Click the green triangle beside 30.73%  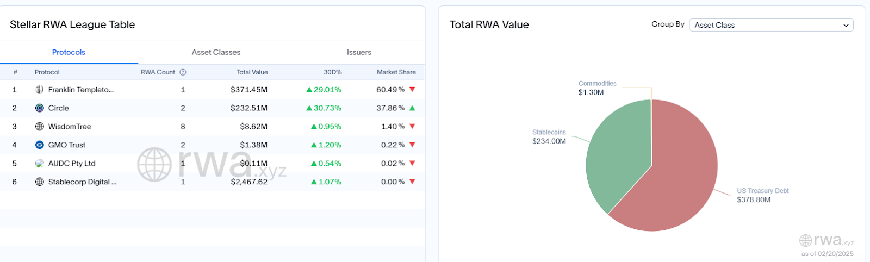point(309,108)
